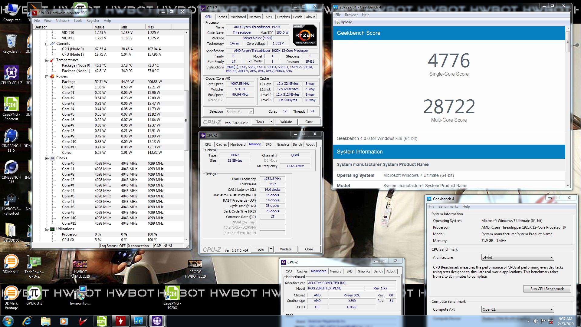This screenshot has width=581, height=327.
Task: Click the HWMonitor scroll down arrow
Action: (x=186, y=239)
